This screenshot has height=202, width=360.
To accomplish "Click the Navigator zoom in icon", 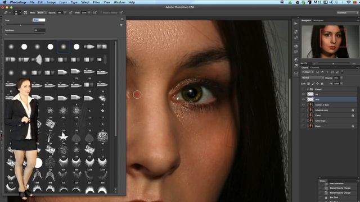I will [x=354, y=63].
